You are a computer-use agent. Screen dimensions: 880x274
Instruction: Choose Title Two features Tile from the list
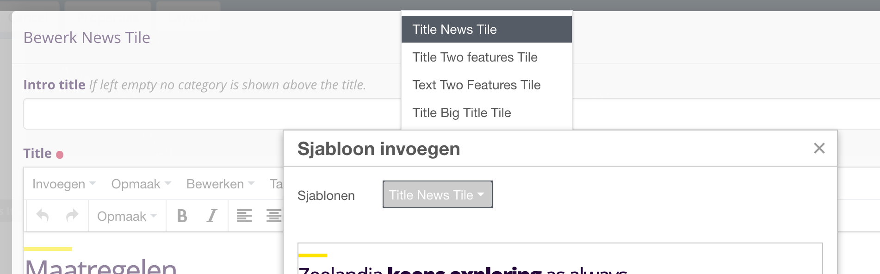(475, 57)
